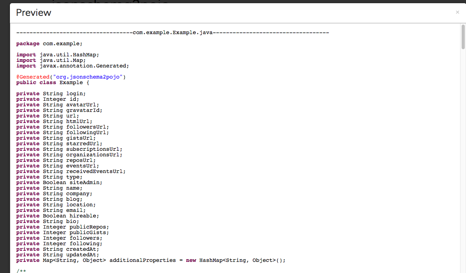Click the 'private String receivedEventsUrl;' line
This screenshot has height=273, width=466.
pyautogui.click(x=71, y=171)
